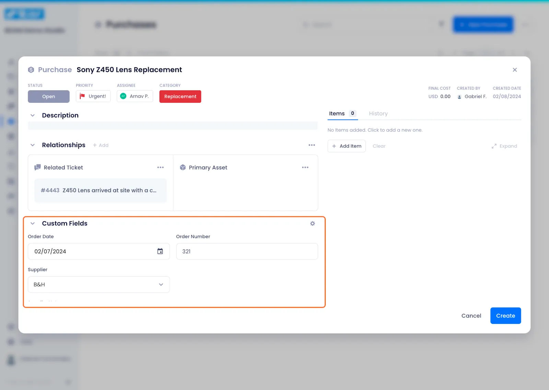
Task: Open the Related Ticket overflow menu
Action: tap(160, 167)
